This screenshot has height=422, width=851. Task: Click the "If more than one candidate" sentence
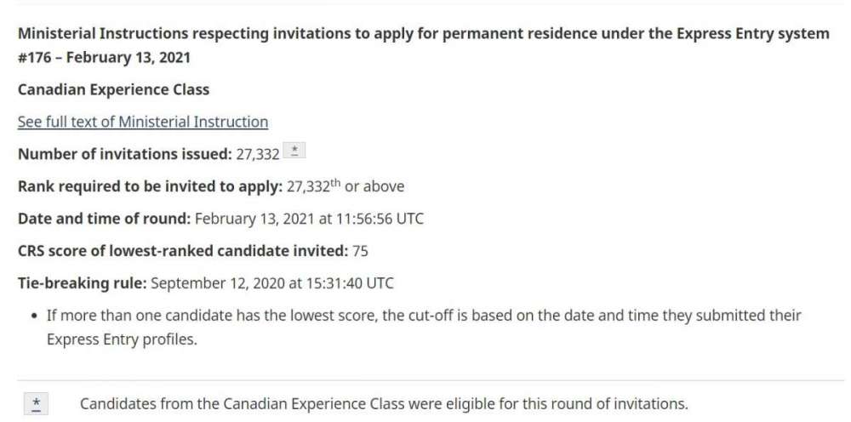(x=424, y=316)
